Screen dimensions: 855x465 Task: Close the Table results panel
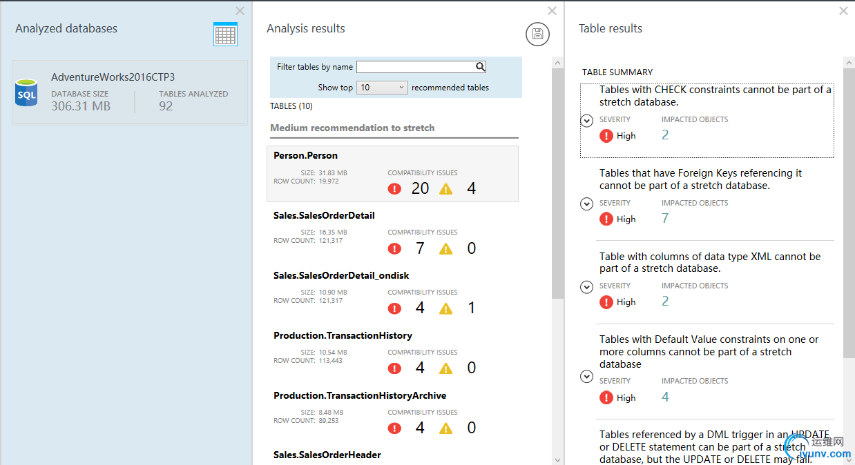pos(843,11)
